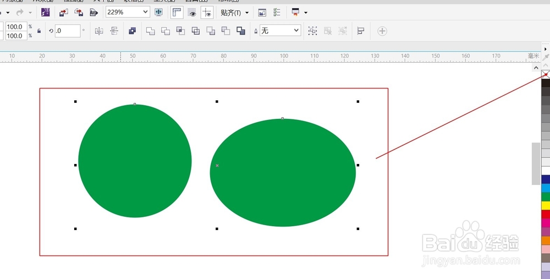Select the light pink color swatch
This screenshot has height=279, width=550.
pyautogui.click(x=546, y=249)
